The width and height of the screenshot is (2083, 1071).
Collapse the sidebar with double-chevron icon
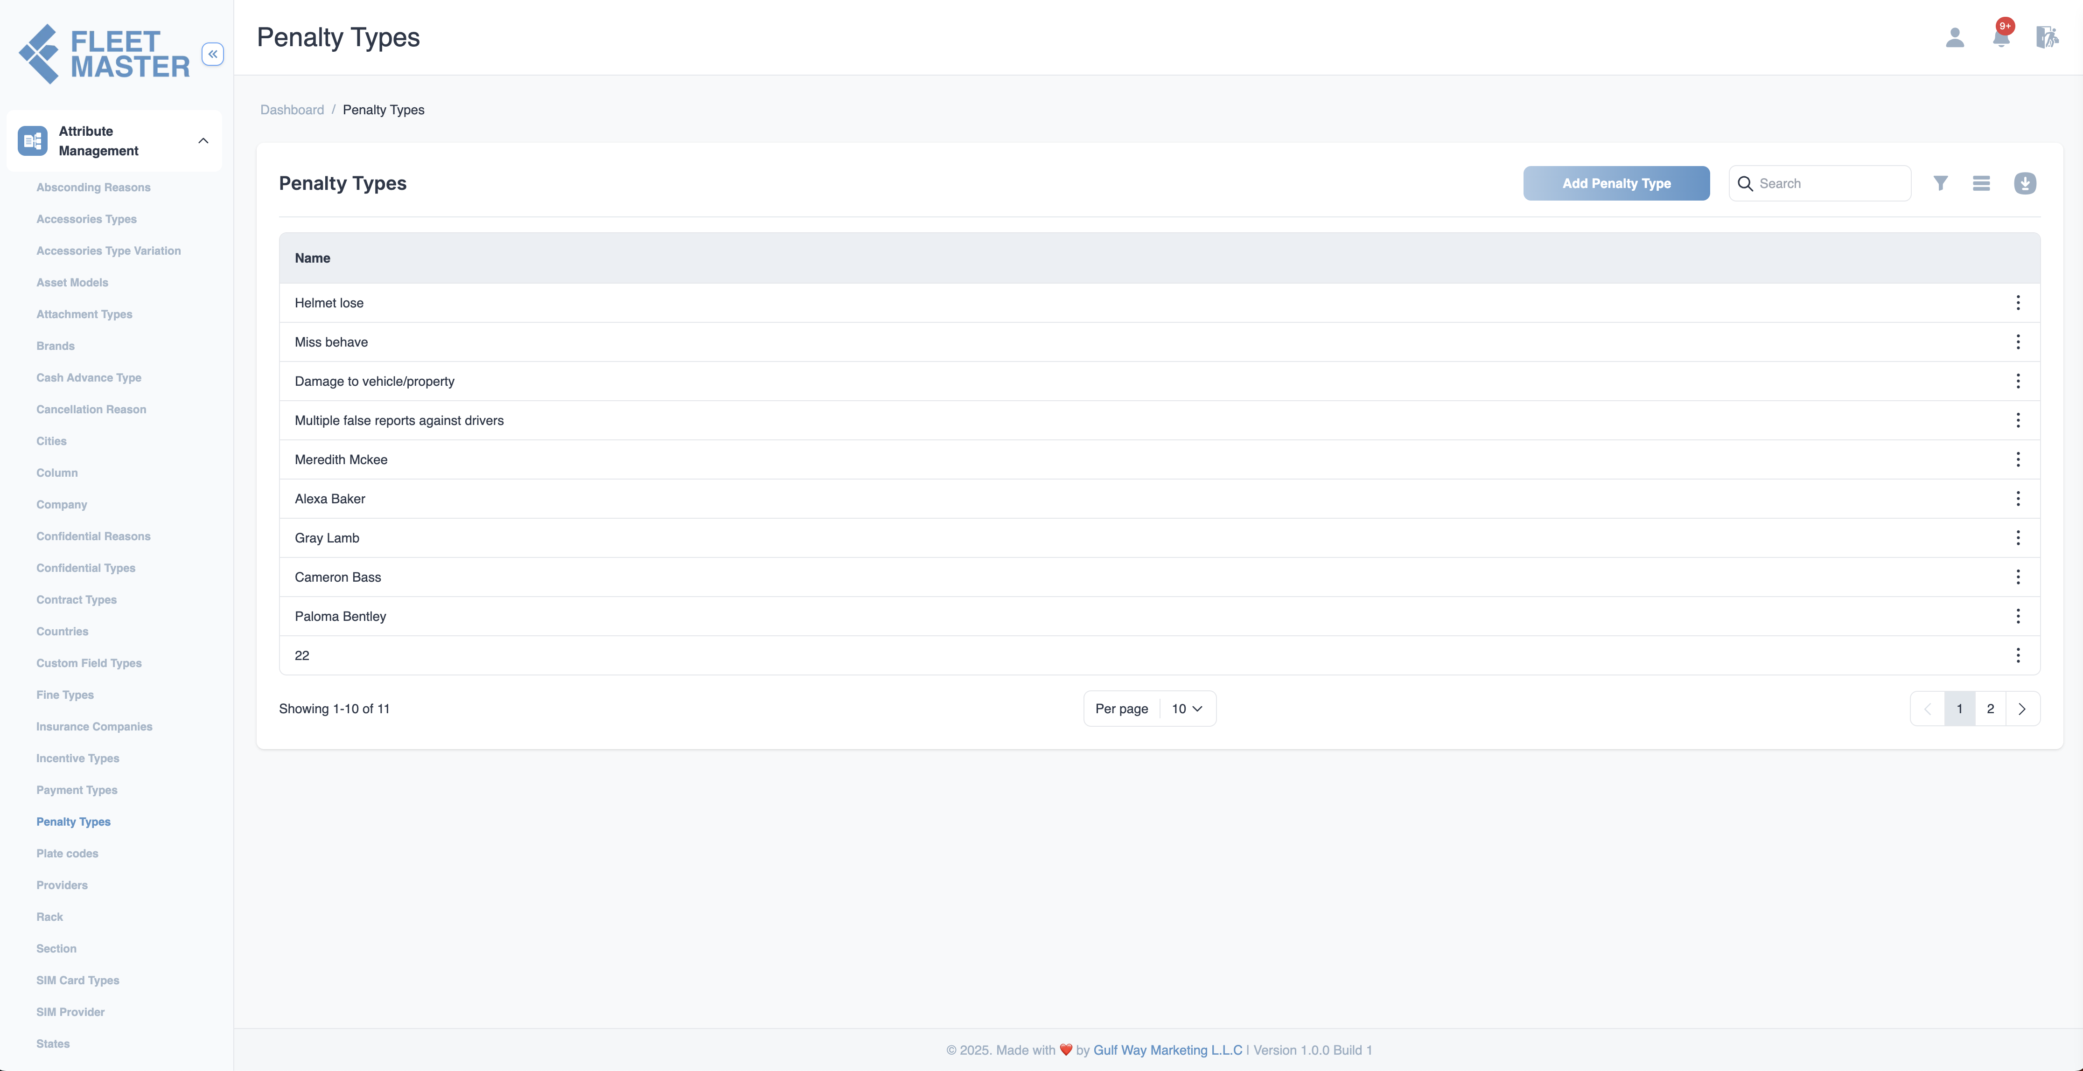[x=213, y=54]
